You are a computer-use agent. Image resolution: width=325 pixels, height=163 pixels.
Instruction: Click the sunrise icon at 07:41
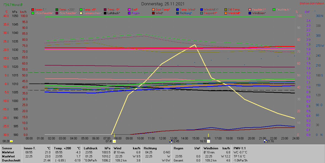pos(114,141)
